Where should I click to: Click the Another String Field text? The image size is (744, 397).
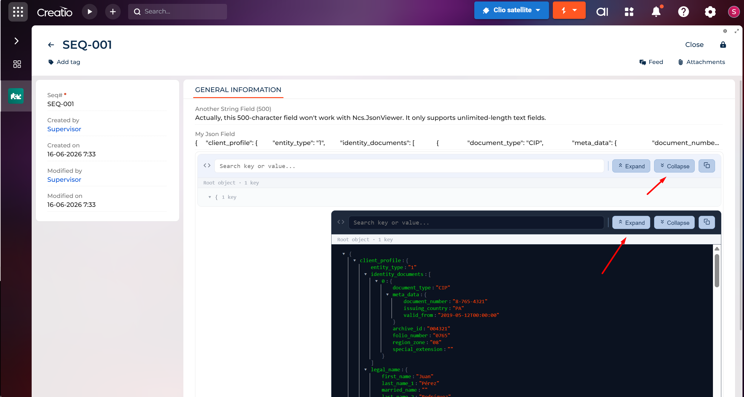370,117
